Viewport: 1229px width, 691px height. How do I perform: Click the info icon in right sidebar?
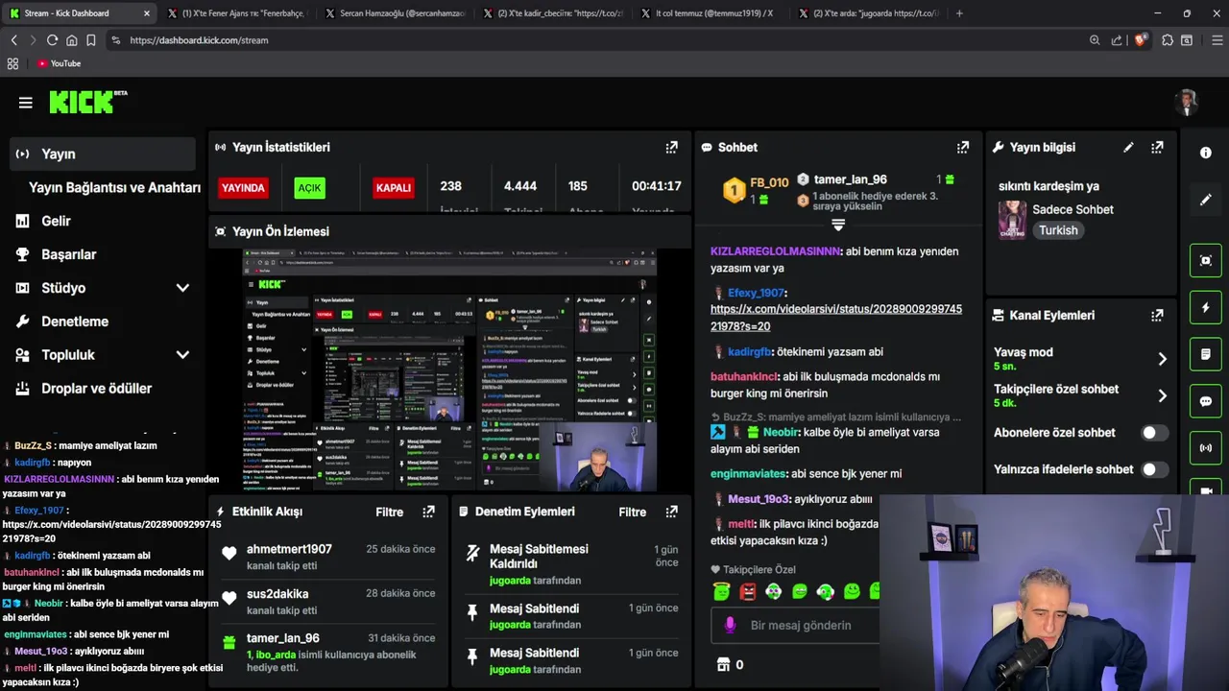pos(1206,153)
